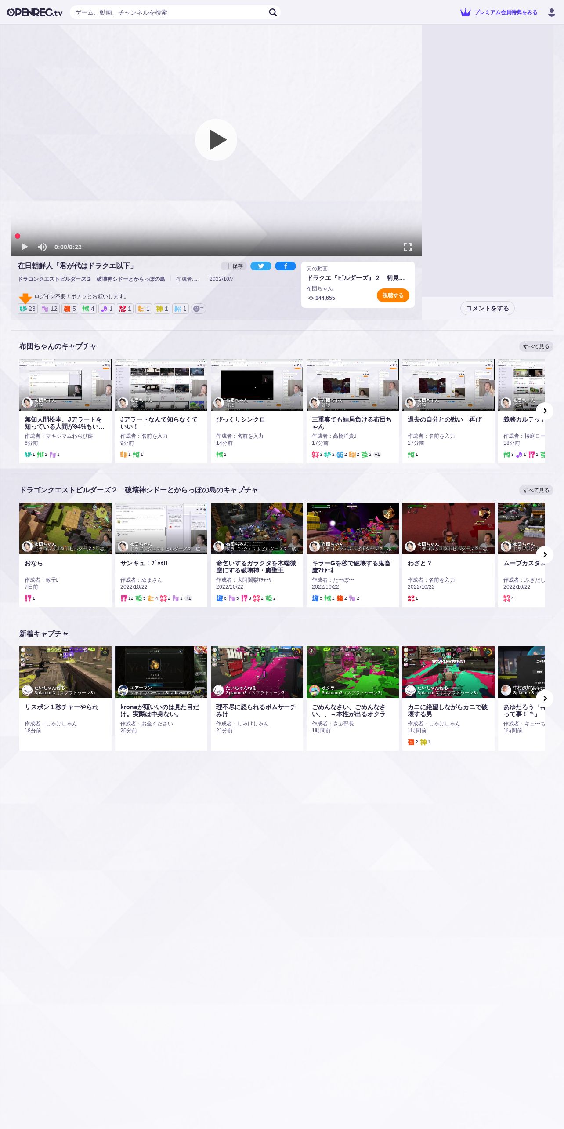Open カニに絶望しながらカニで破壊する男 capture

(x=448, y=710)
